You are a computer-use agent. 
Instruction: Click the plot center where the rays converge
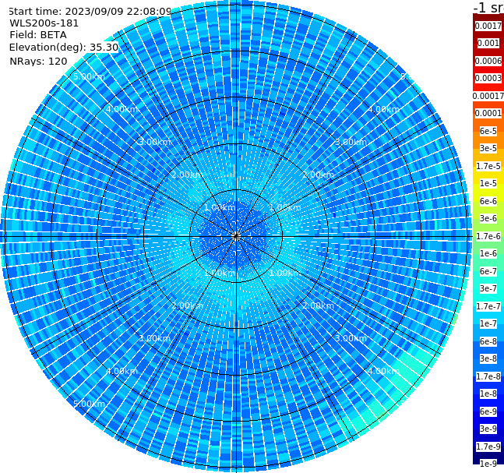(x=236, y=236)
